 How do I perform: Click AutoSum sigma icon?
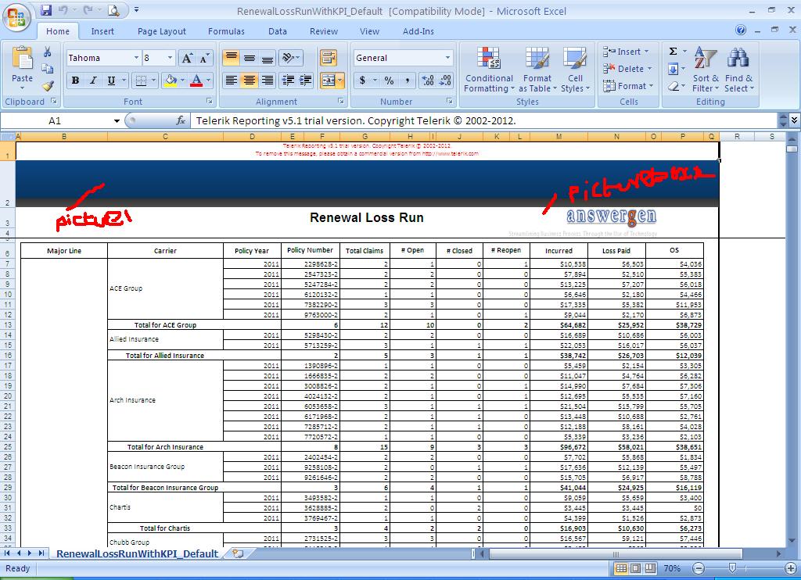point(673,51)
